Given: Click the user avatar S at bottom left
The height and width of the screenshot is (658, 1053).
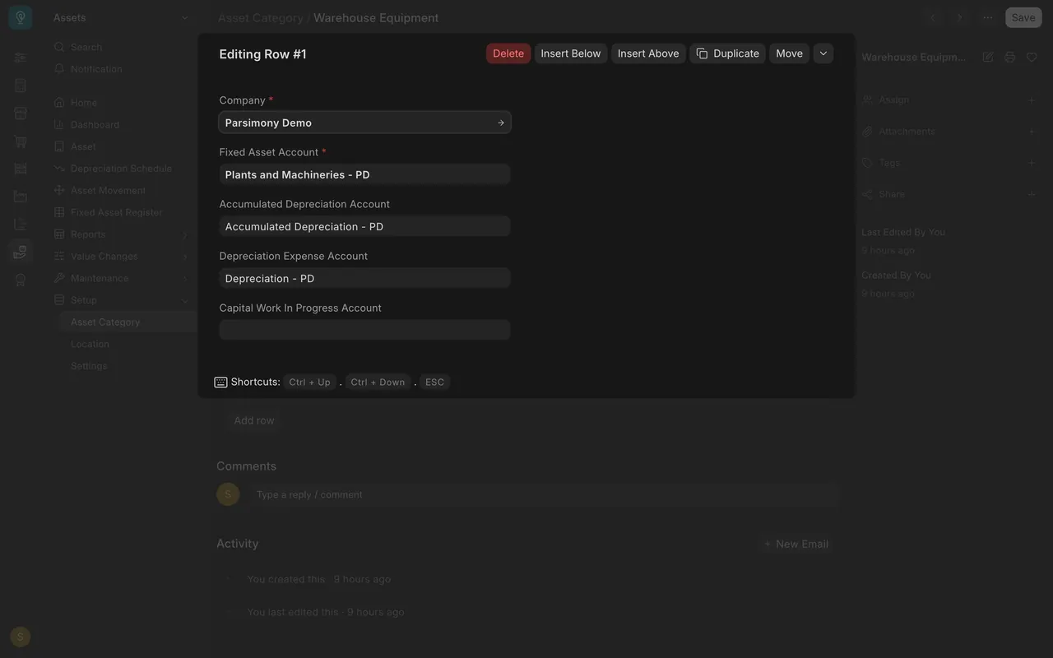Looking at the screenshot, I should click(x=21, y=637).
